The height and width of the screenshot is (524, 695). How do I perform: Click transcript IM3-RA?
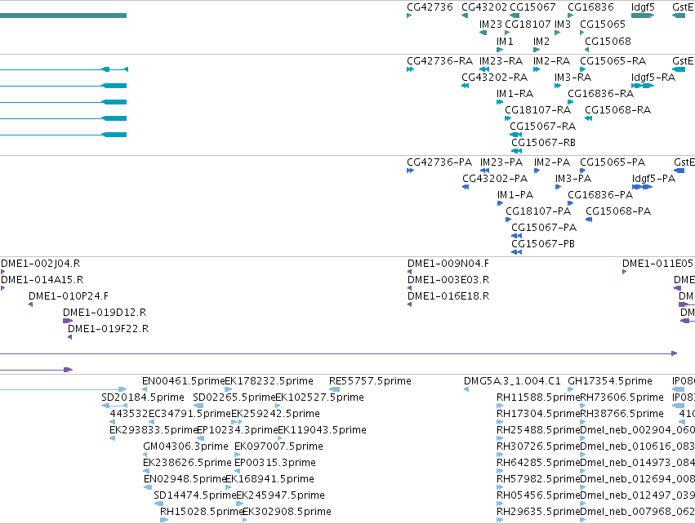572,77
